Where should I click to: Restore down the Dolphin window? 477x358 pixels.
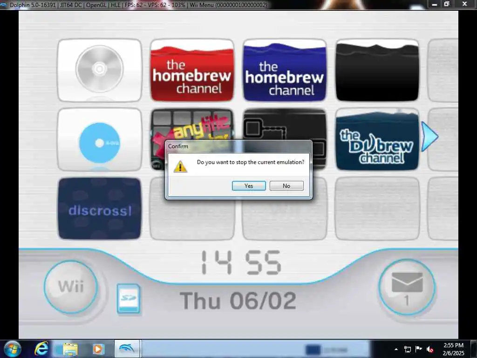click(447, 4)
